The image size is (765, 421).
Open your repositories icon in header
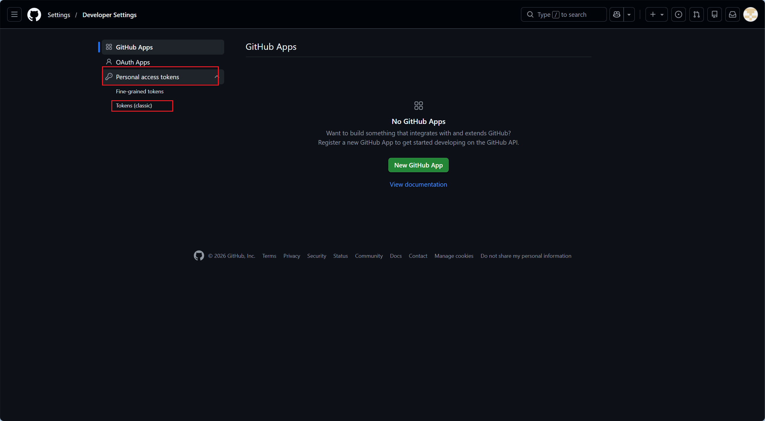715,14
